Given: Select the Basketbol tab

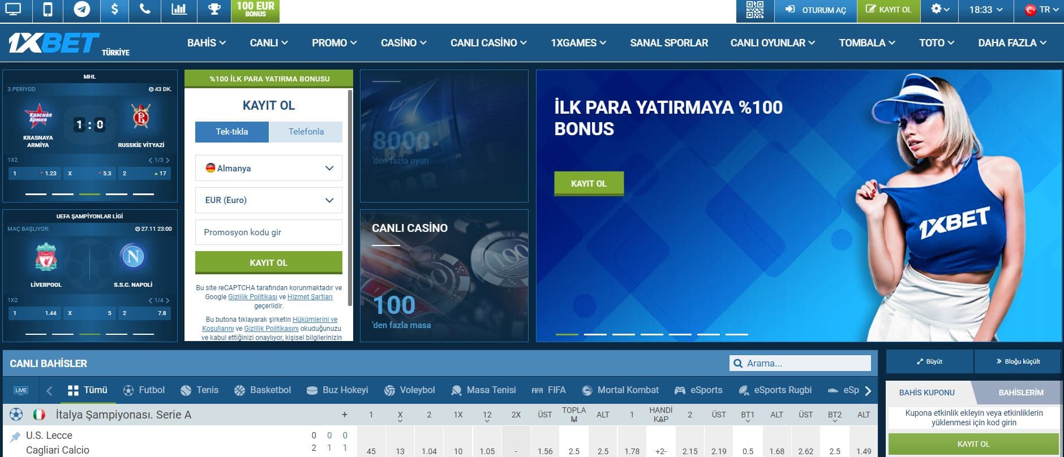Looking at the screenshot, I should (262, 390).
